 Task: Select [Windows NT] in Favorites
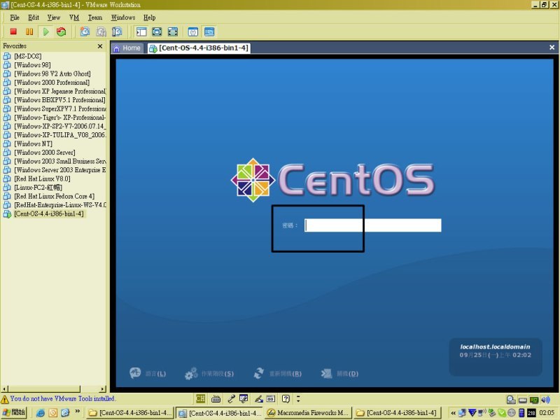[33, 143]
